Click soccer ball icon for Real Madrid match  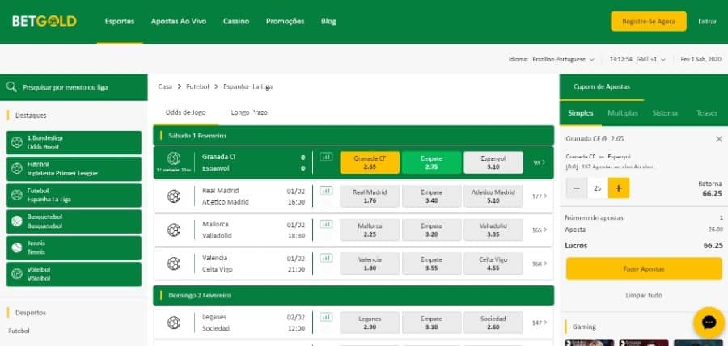(174, 196)
